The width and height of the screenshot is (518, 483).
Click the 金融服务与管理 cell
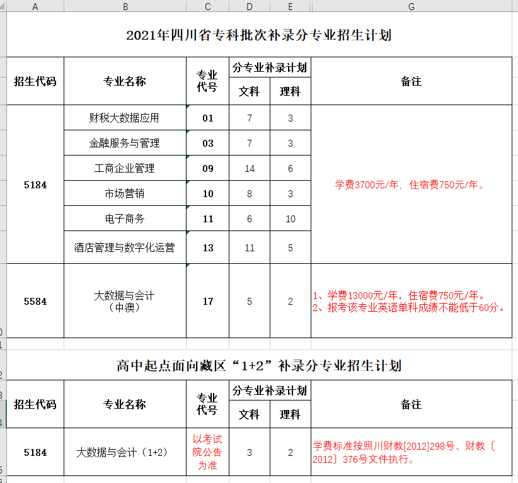(x=125, y=143)
